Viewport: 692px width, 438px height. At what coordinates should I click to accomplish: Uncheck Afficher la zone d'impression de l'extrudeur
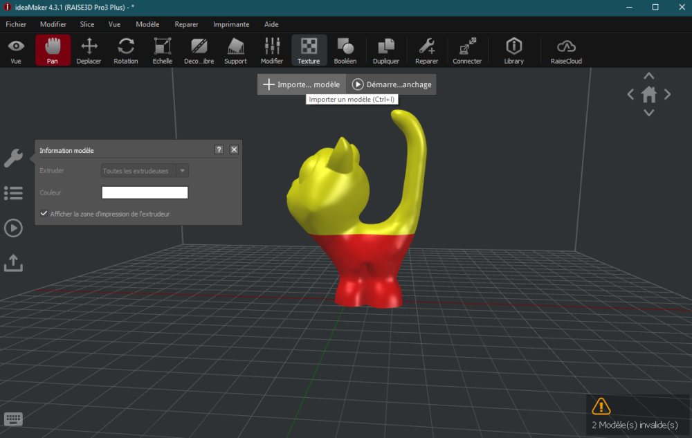point(44,214)
